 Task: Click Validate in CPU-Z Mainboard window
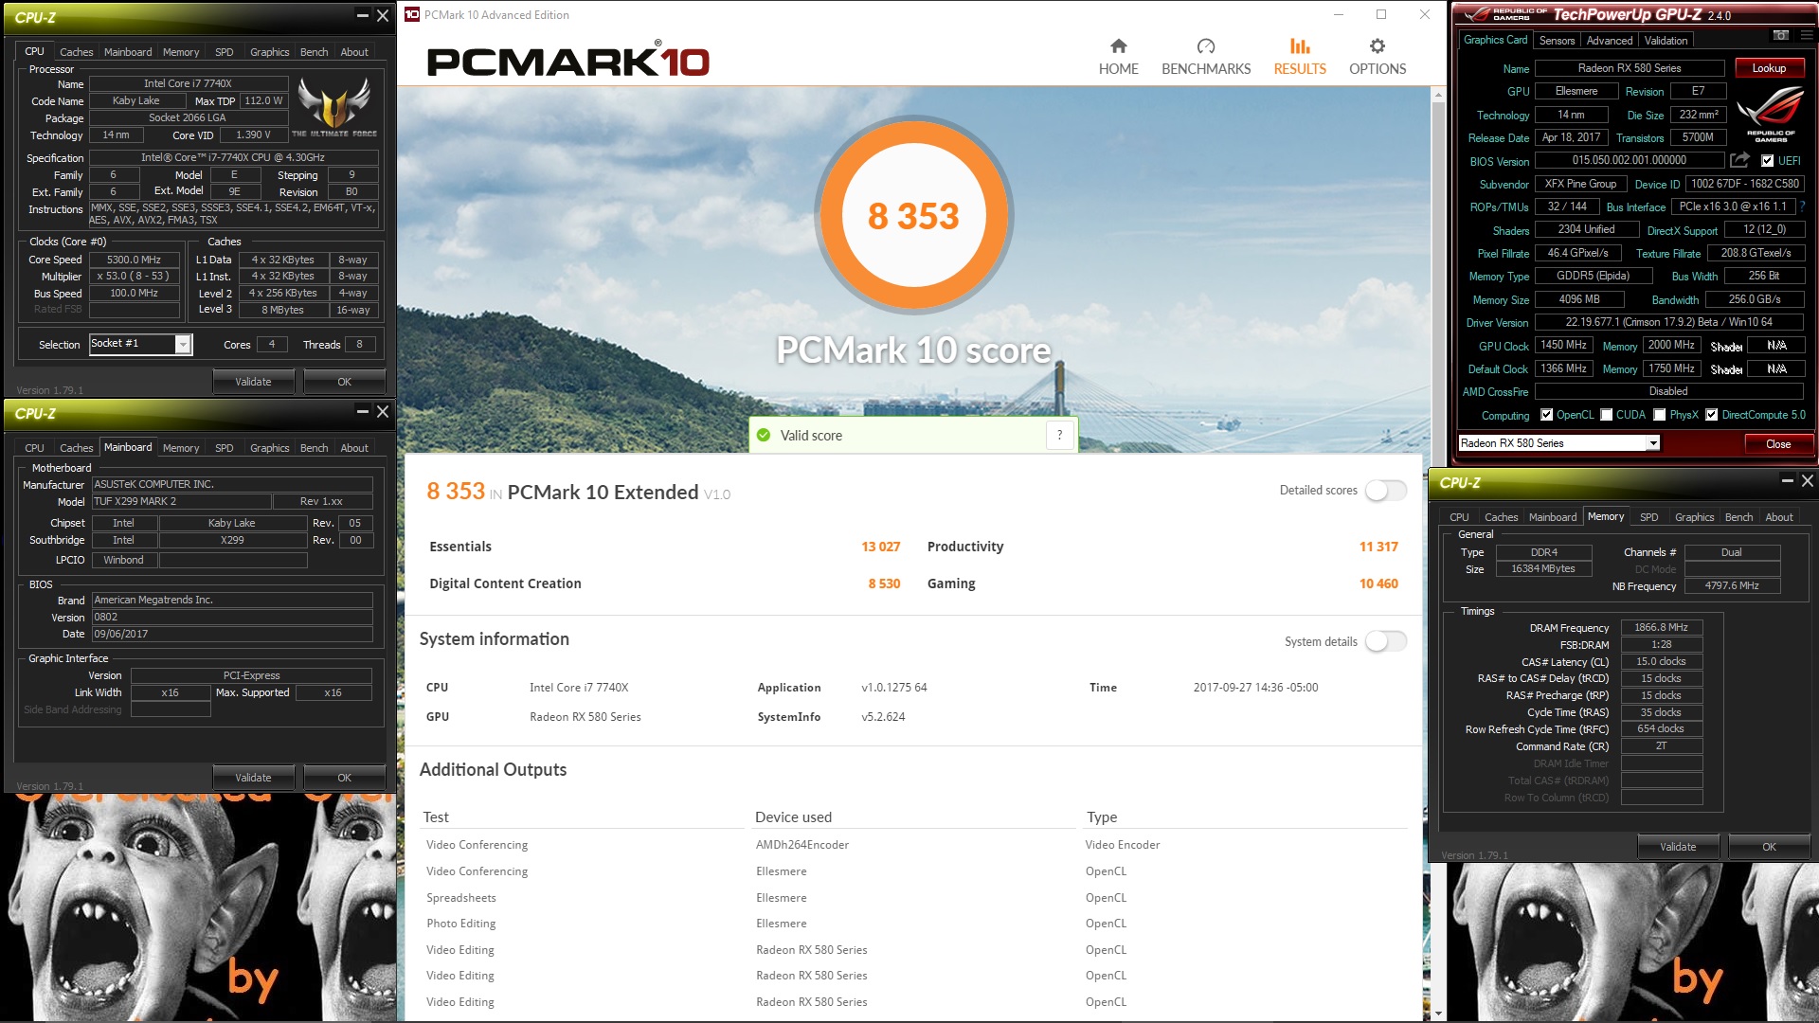coord(253,778)
